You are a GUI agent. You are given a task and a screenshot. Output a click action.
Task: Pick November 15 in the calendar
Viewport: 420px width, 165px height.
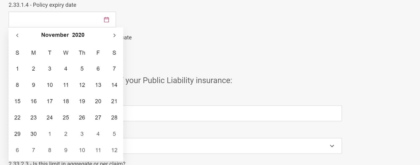[x=17, y=101]
